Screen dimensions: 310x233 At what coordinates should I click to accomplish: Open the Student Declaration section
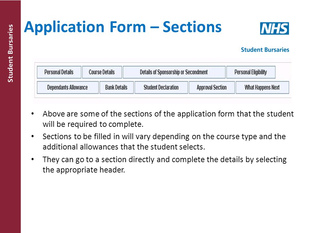click(161, 87)
